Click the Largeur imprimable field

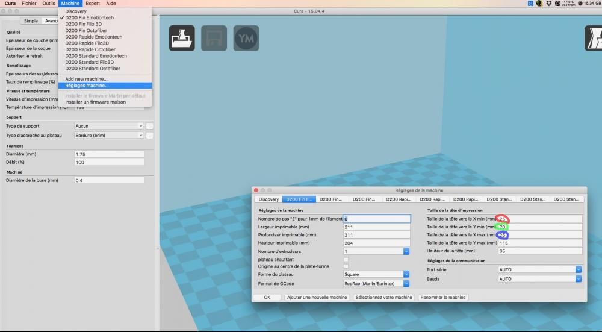(377, 227)
